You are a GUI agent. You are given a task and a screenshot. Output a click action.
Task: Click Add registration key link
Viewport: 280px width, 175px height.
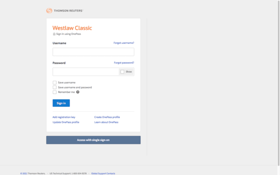click(64, 117)
